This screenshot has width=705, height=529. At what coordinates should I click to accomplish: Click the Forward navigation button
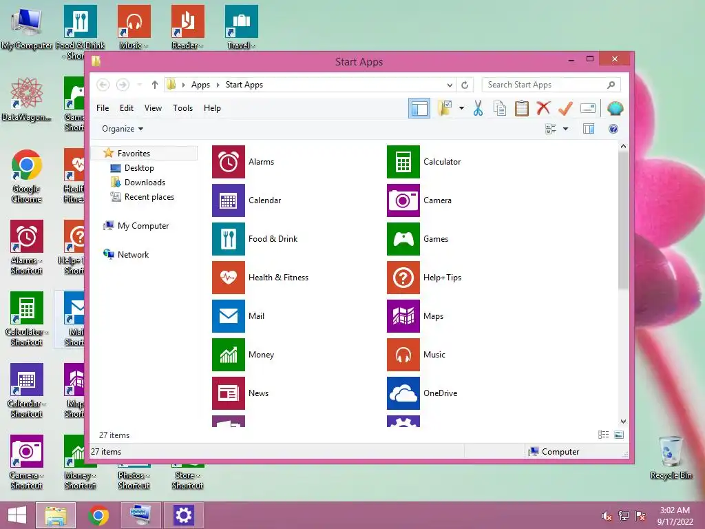[x=123, y=85]
